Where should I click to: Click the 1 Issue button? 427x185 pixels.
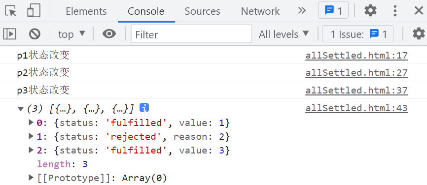tap(357, 34)
